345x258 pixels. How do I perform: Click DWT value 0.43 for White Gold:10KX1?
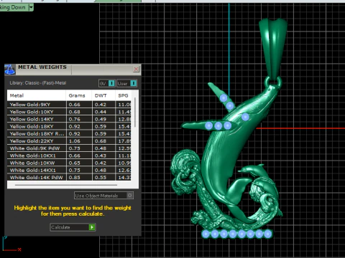coord(101,156)
